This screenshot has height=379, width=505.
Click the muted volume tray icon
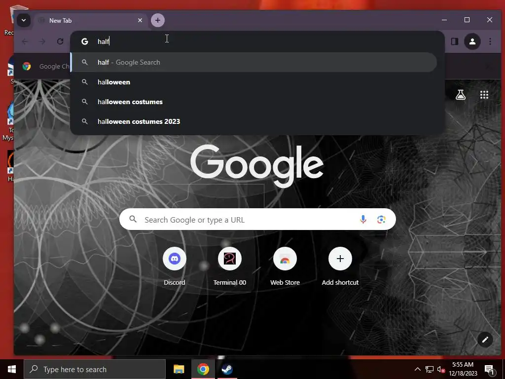pyautogui.click(x=441, y=369)
